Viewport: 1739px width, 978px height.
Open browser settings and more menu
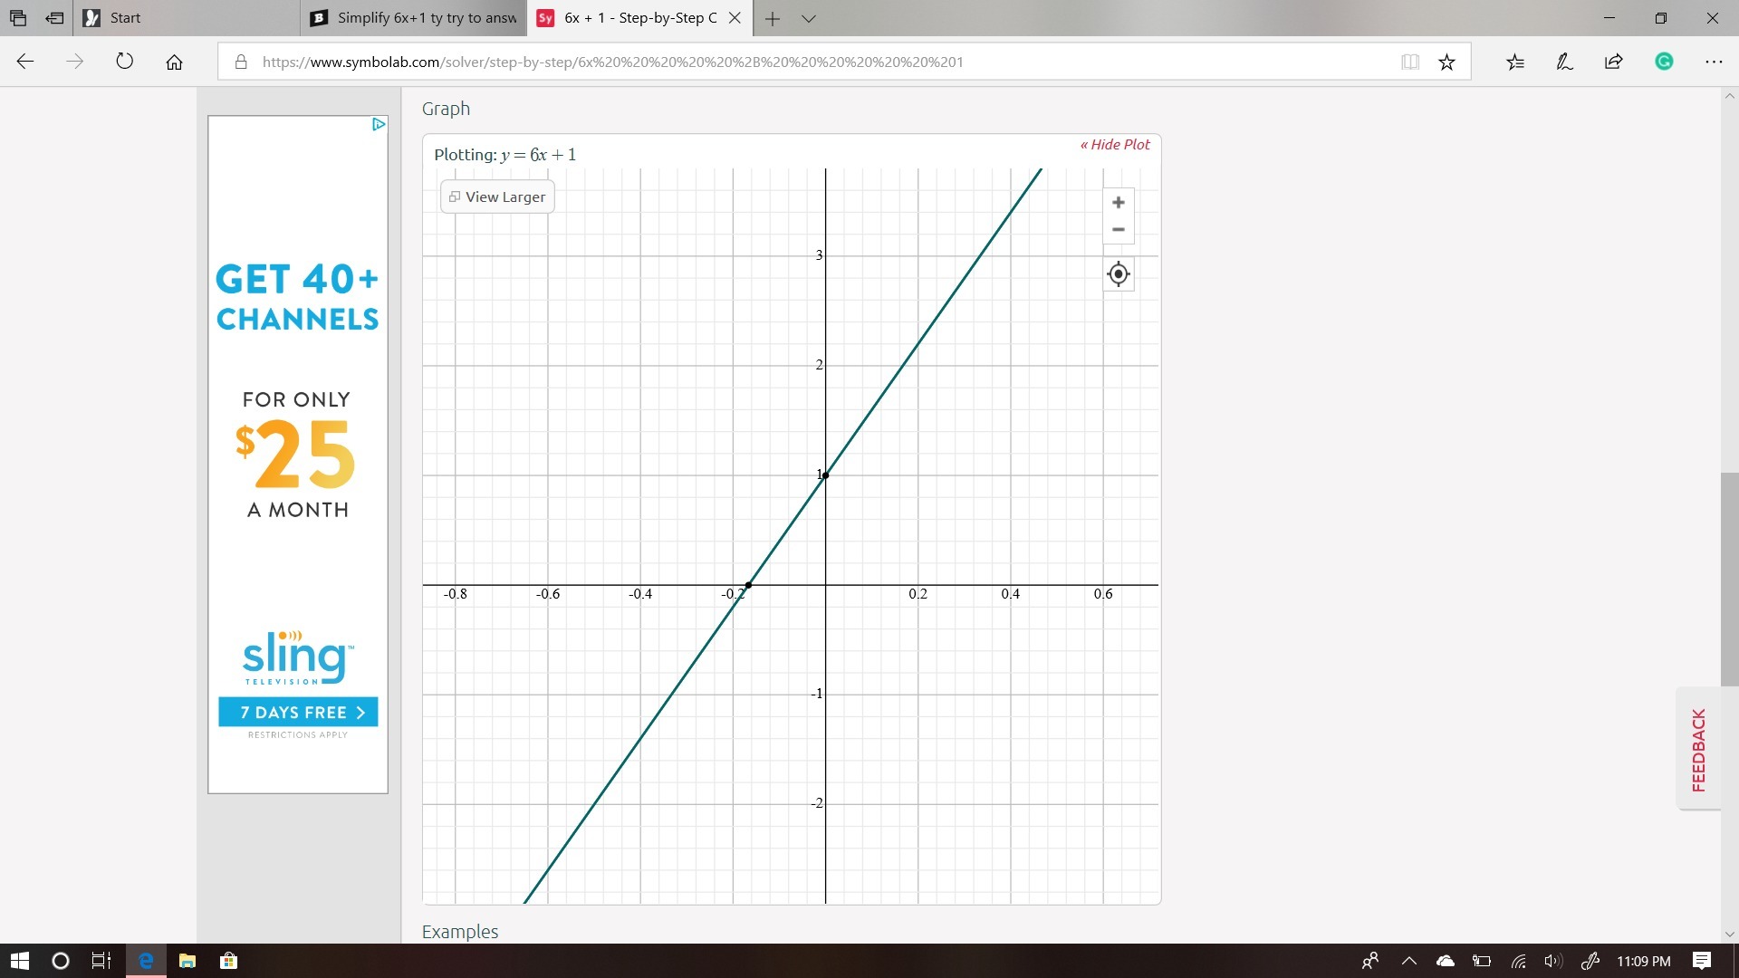tap(1713, 62)
